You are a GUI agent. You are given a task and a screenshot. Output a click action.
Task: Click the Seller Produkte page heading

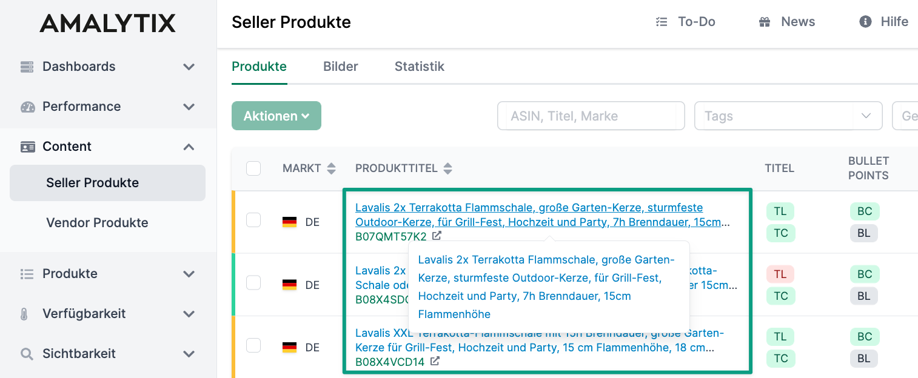[x=291, y=22]
